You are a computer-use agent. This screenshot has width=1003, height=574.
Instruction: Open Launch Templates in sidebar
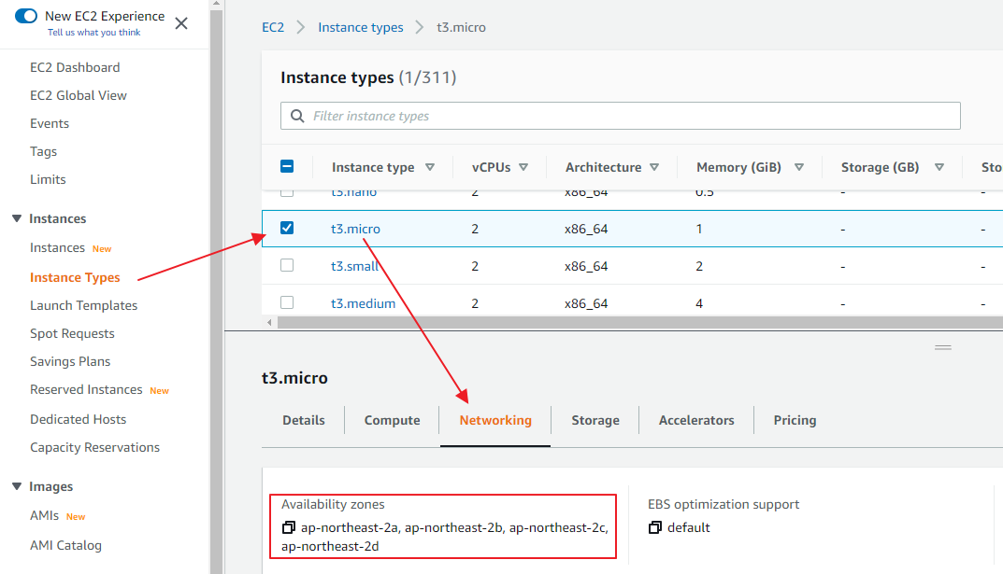click(84, 305)
